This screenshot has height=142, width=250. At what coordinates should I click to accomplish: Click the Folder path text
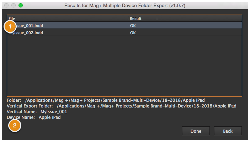[115, 100]
